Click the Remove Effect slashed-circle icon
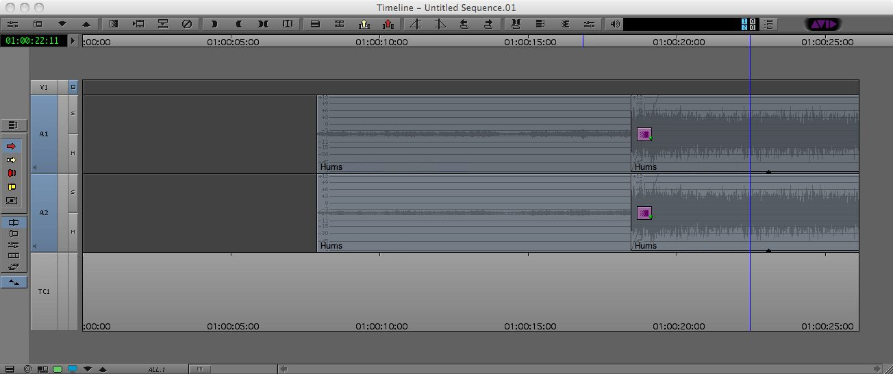The width and height of the screenshot is (893, 374). [187, 24]
